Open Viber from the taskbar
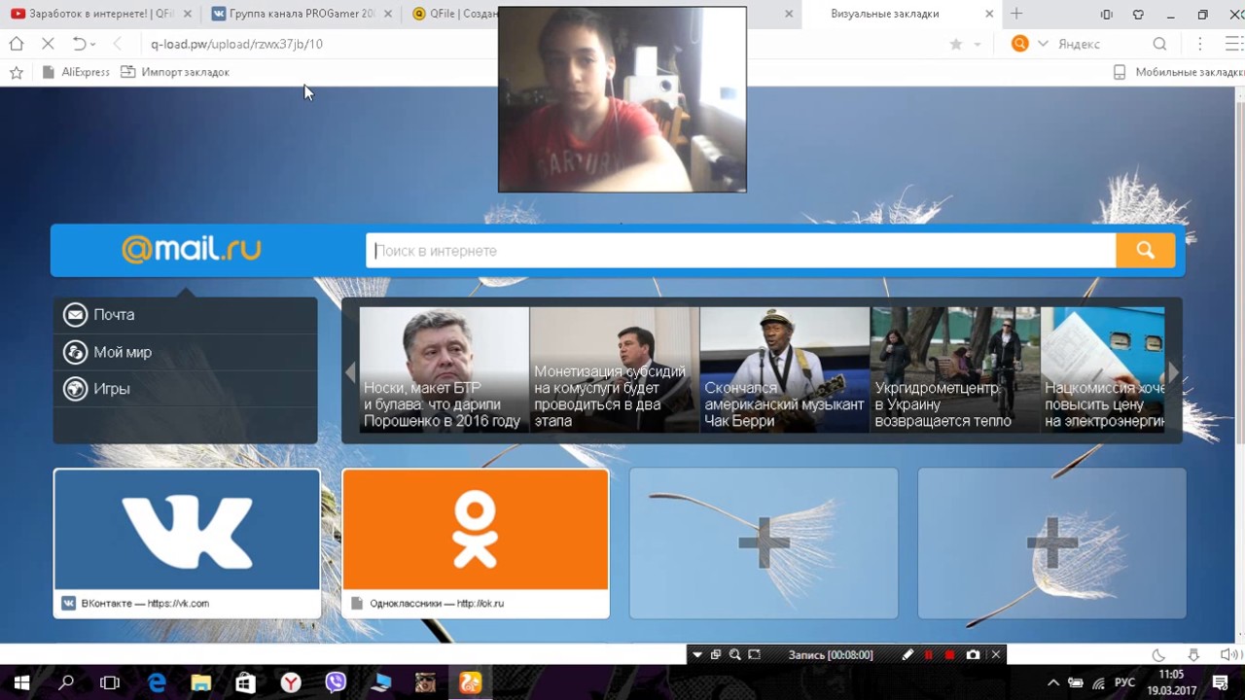1245x700 pixels. [336, 682]
